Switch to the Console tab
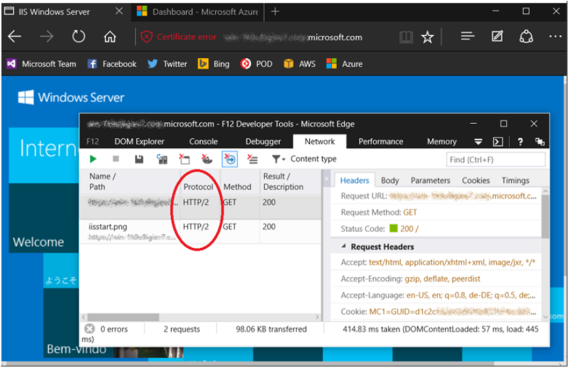Screen dimensions: 568x367 (203, 142)
